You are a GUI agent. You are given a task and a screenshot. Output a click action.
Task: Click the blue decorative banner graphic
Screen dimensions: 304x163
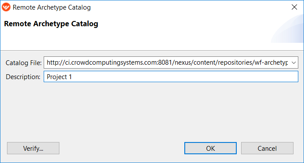(x=287, y=29)
